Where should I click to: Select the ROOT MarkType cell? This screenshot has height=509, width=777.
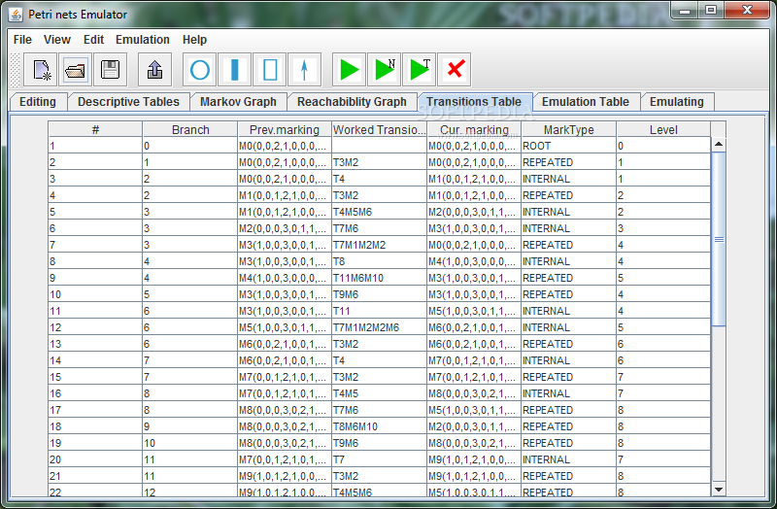coord(569,146)
